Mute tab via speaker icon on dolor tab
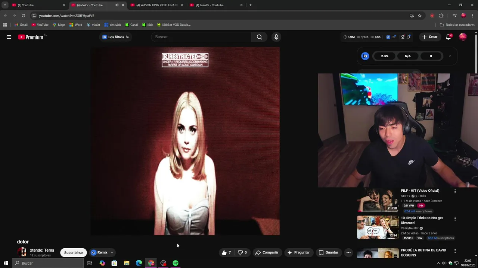 click(117, 5)
